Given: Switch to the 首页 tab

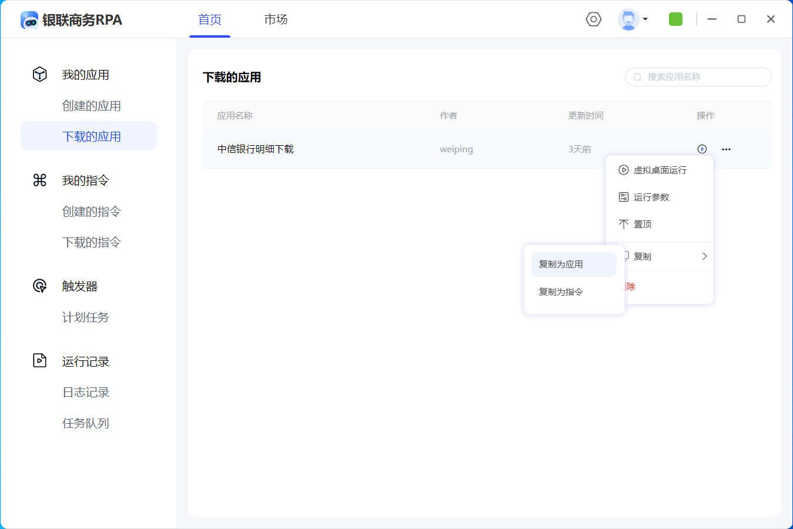Looking at the screenshot, I should pos(210,19).
